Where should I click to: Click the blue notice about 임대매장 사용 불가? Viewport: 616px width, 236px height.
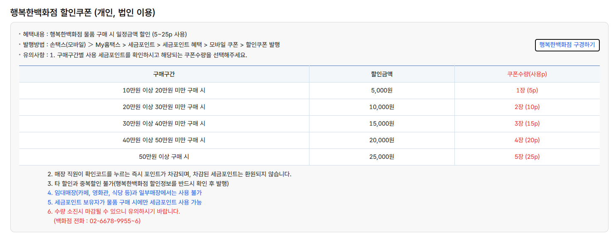[x=125, y=193]
